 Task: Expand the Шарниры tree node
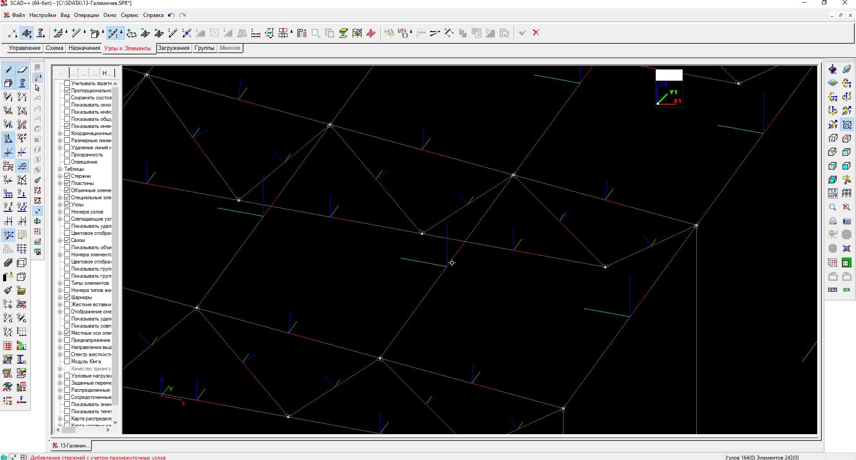[60, 297]
